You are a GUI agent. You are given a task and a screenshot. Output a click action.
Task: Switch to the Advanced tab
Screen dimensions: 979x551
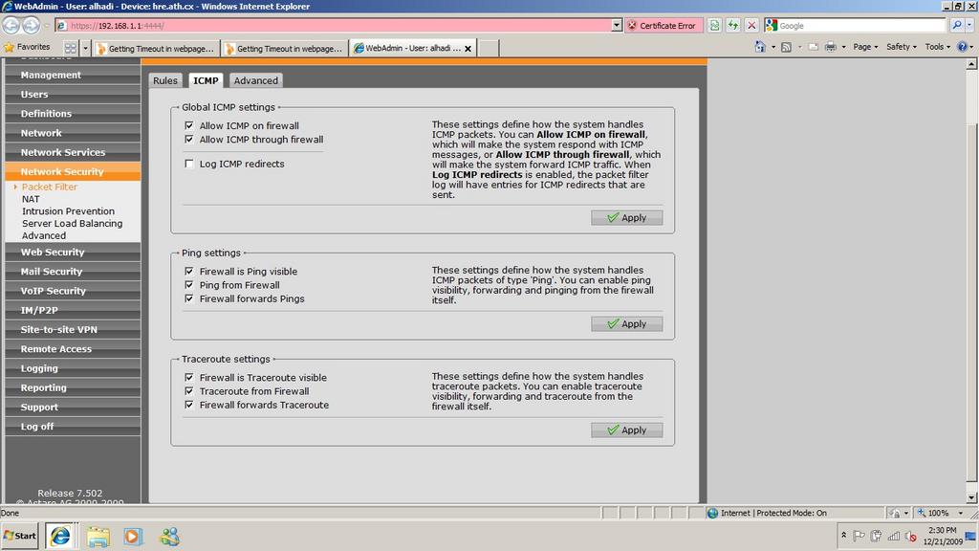[x=255, y=81]
